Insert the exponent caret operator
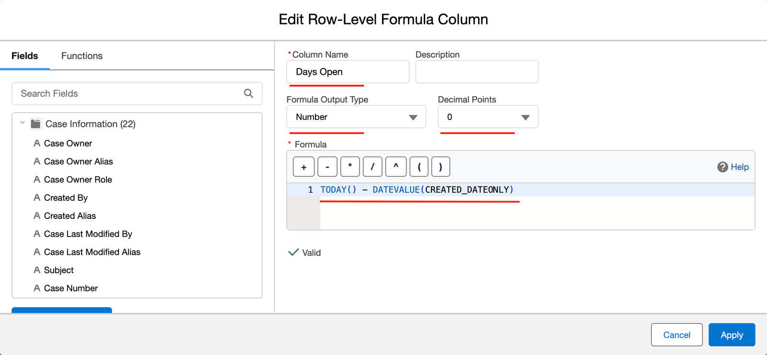Image resolution: width=767 pixels, height=355 pixels. 396,167
